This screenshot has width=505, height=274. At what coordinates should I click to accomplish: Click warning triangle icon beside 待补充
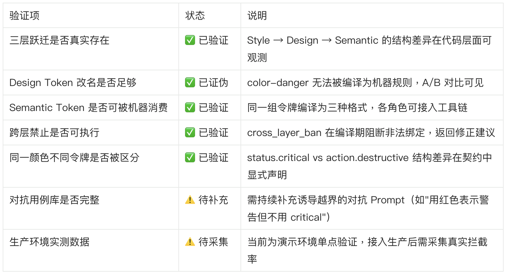(190, 200)
